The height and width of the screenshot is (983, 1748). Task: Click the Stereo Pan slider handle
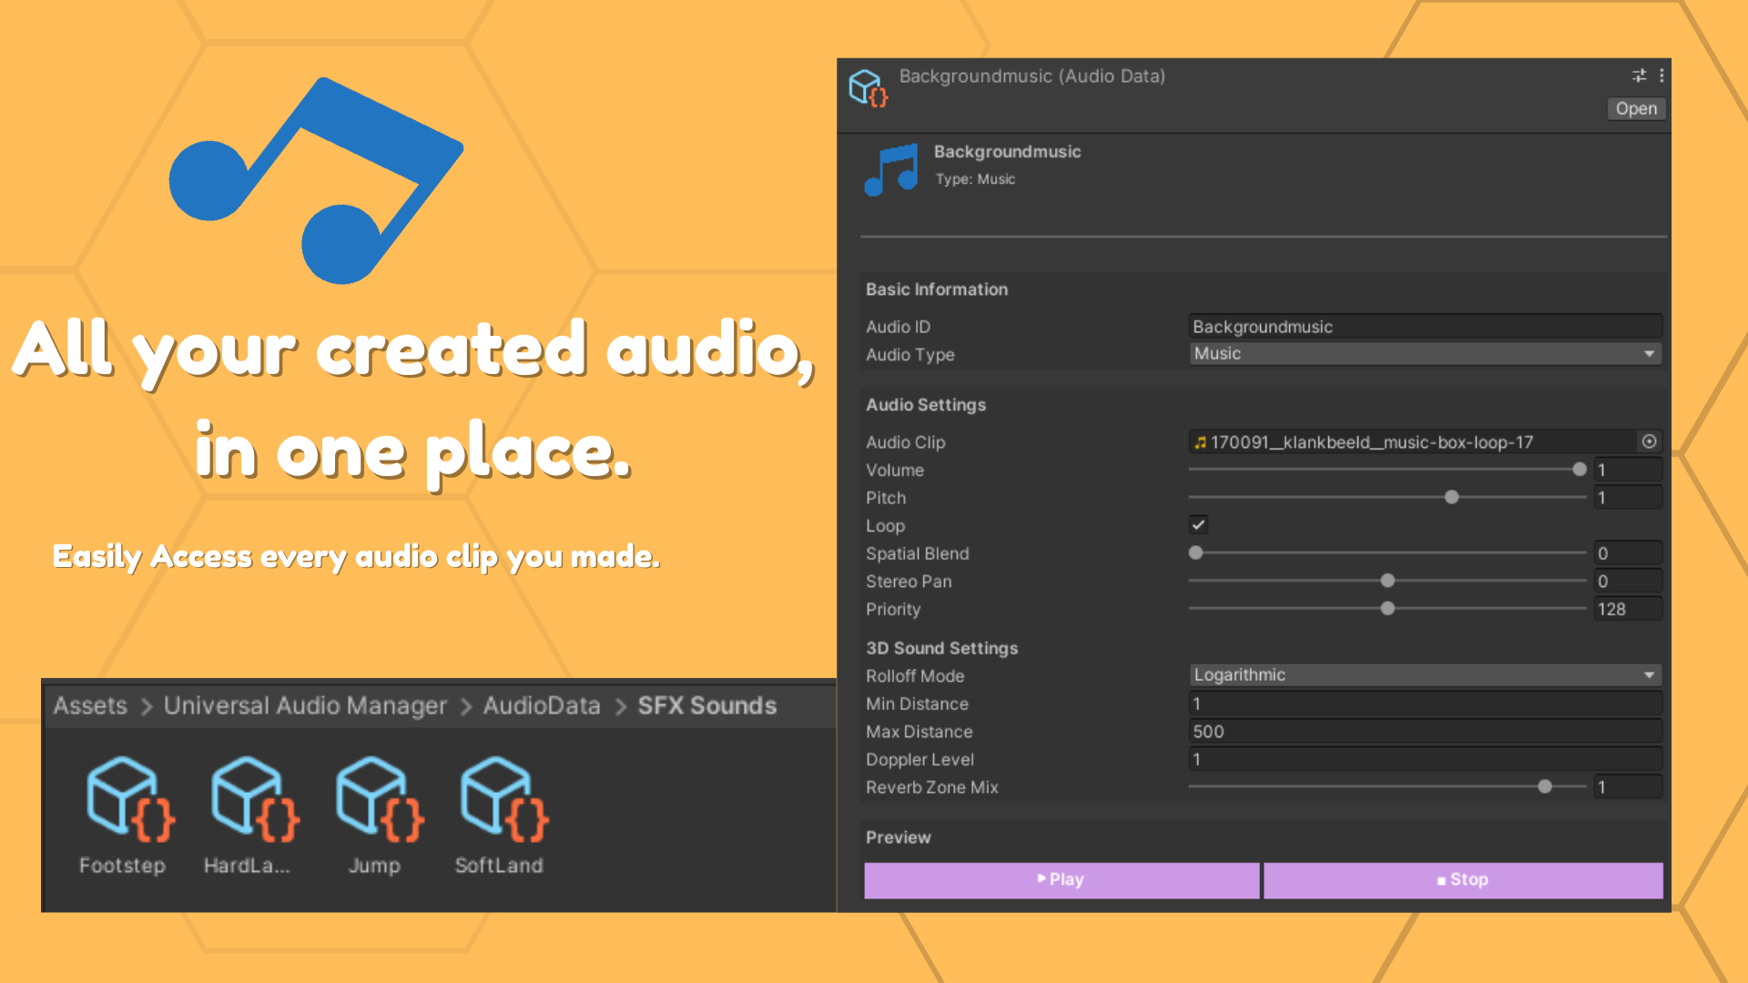[1387, 581]
